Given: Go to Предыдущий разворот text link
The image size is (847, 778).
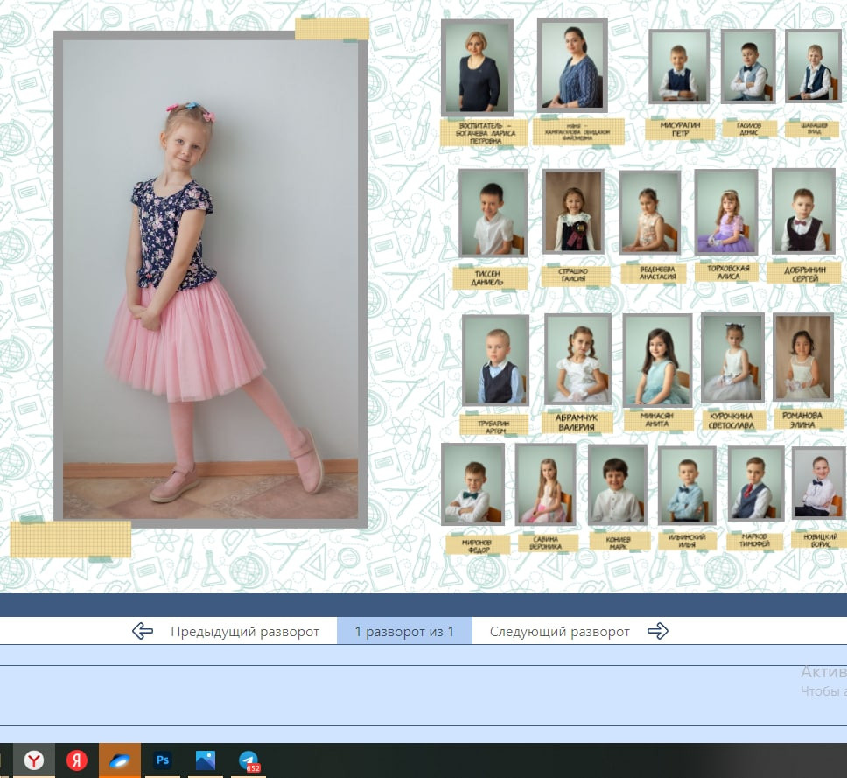Looking at the screenshot, I should point(244,631).
